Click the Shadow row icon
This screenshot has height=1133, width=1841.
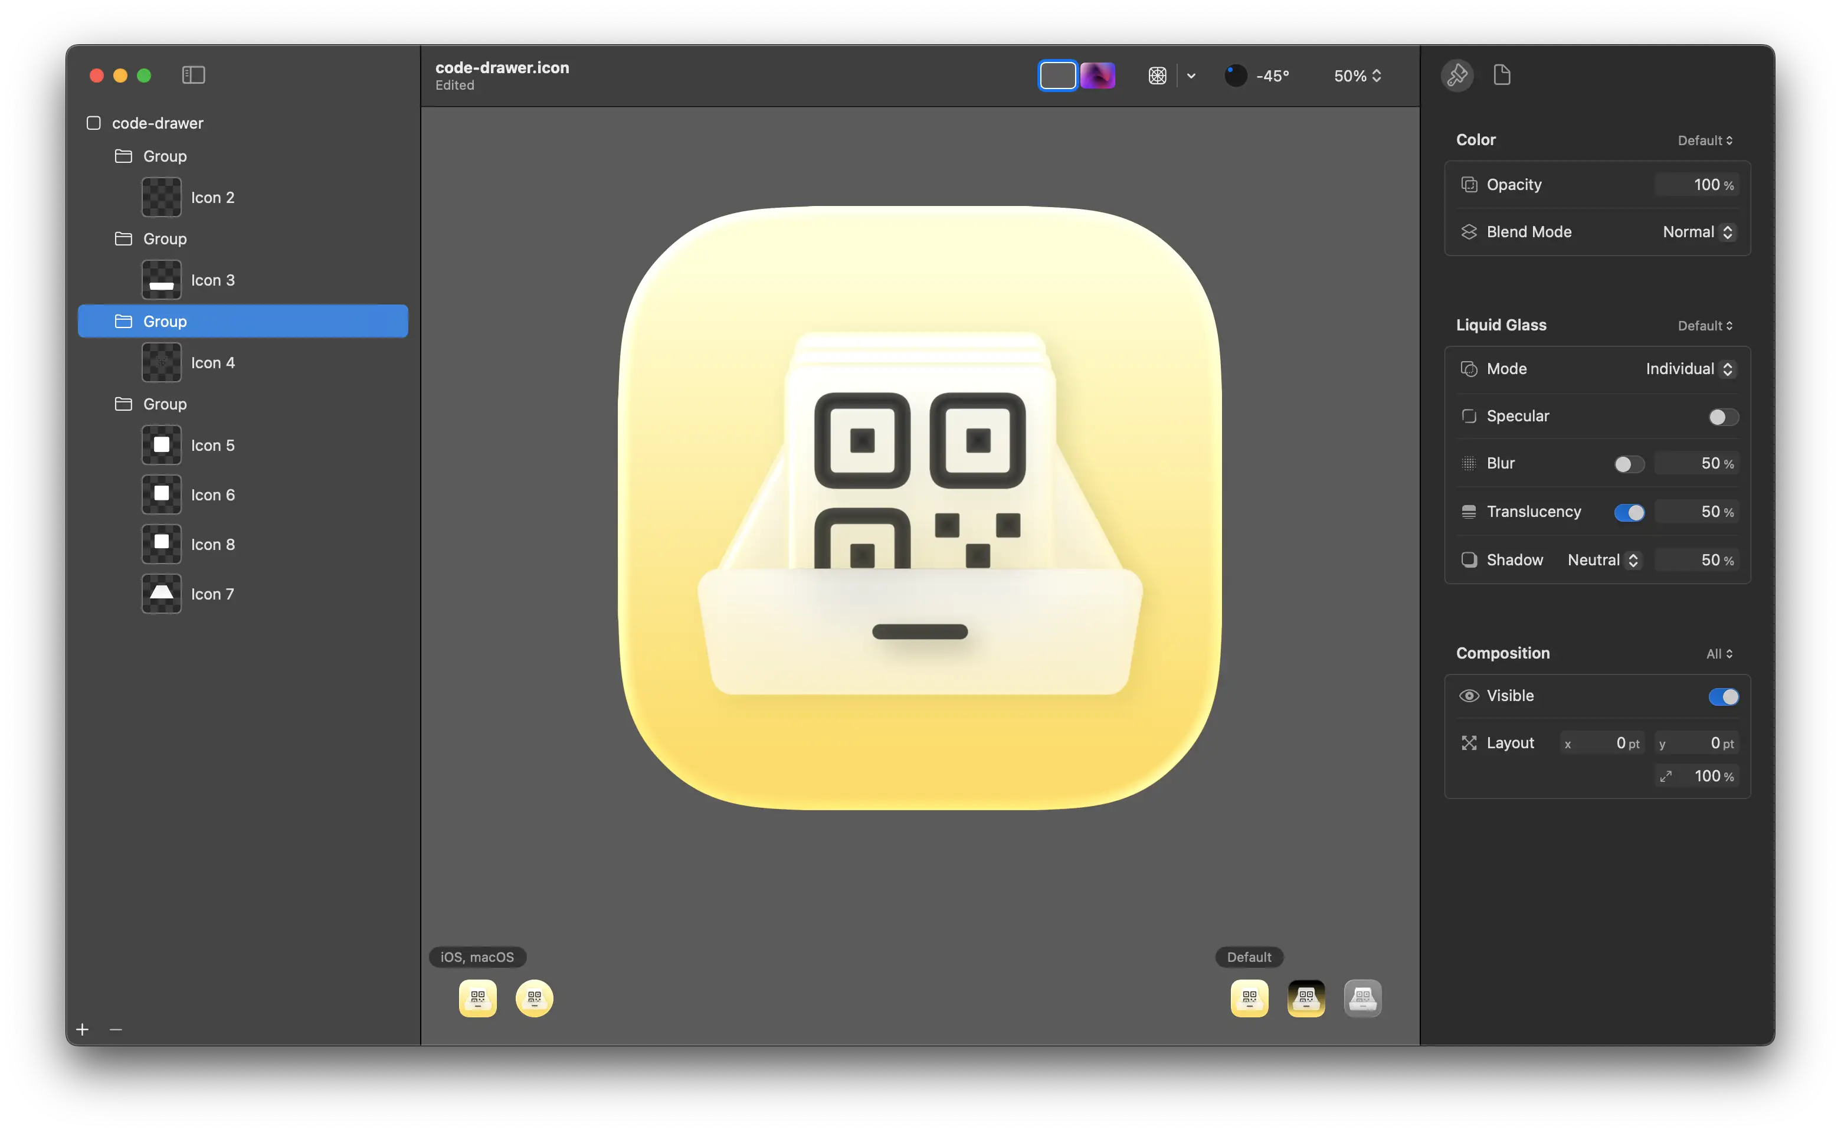tap(1469, 560)
